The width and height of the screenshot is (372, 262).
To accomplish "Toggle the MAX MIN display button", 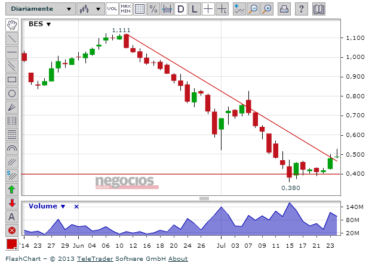I will pyautogui.click(x=126, y=9).
